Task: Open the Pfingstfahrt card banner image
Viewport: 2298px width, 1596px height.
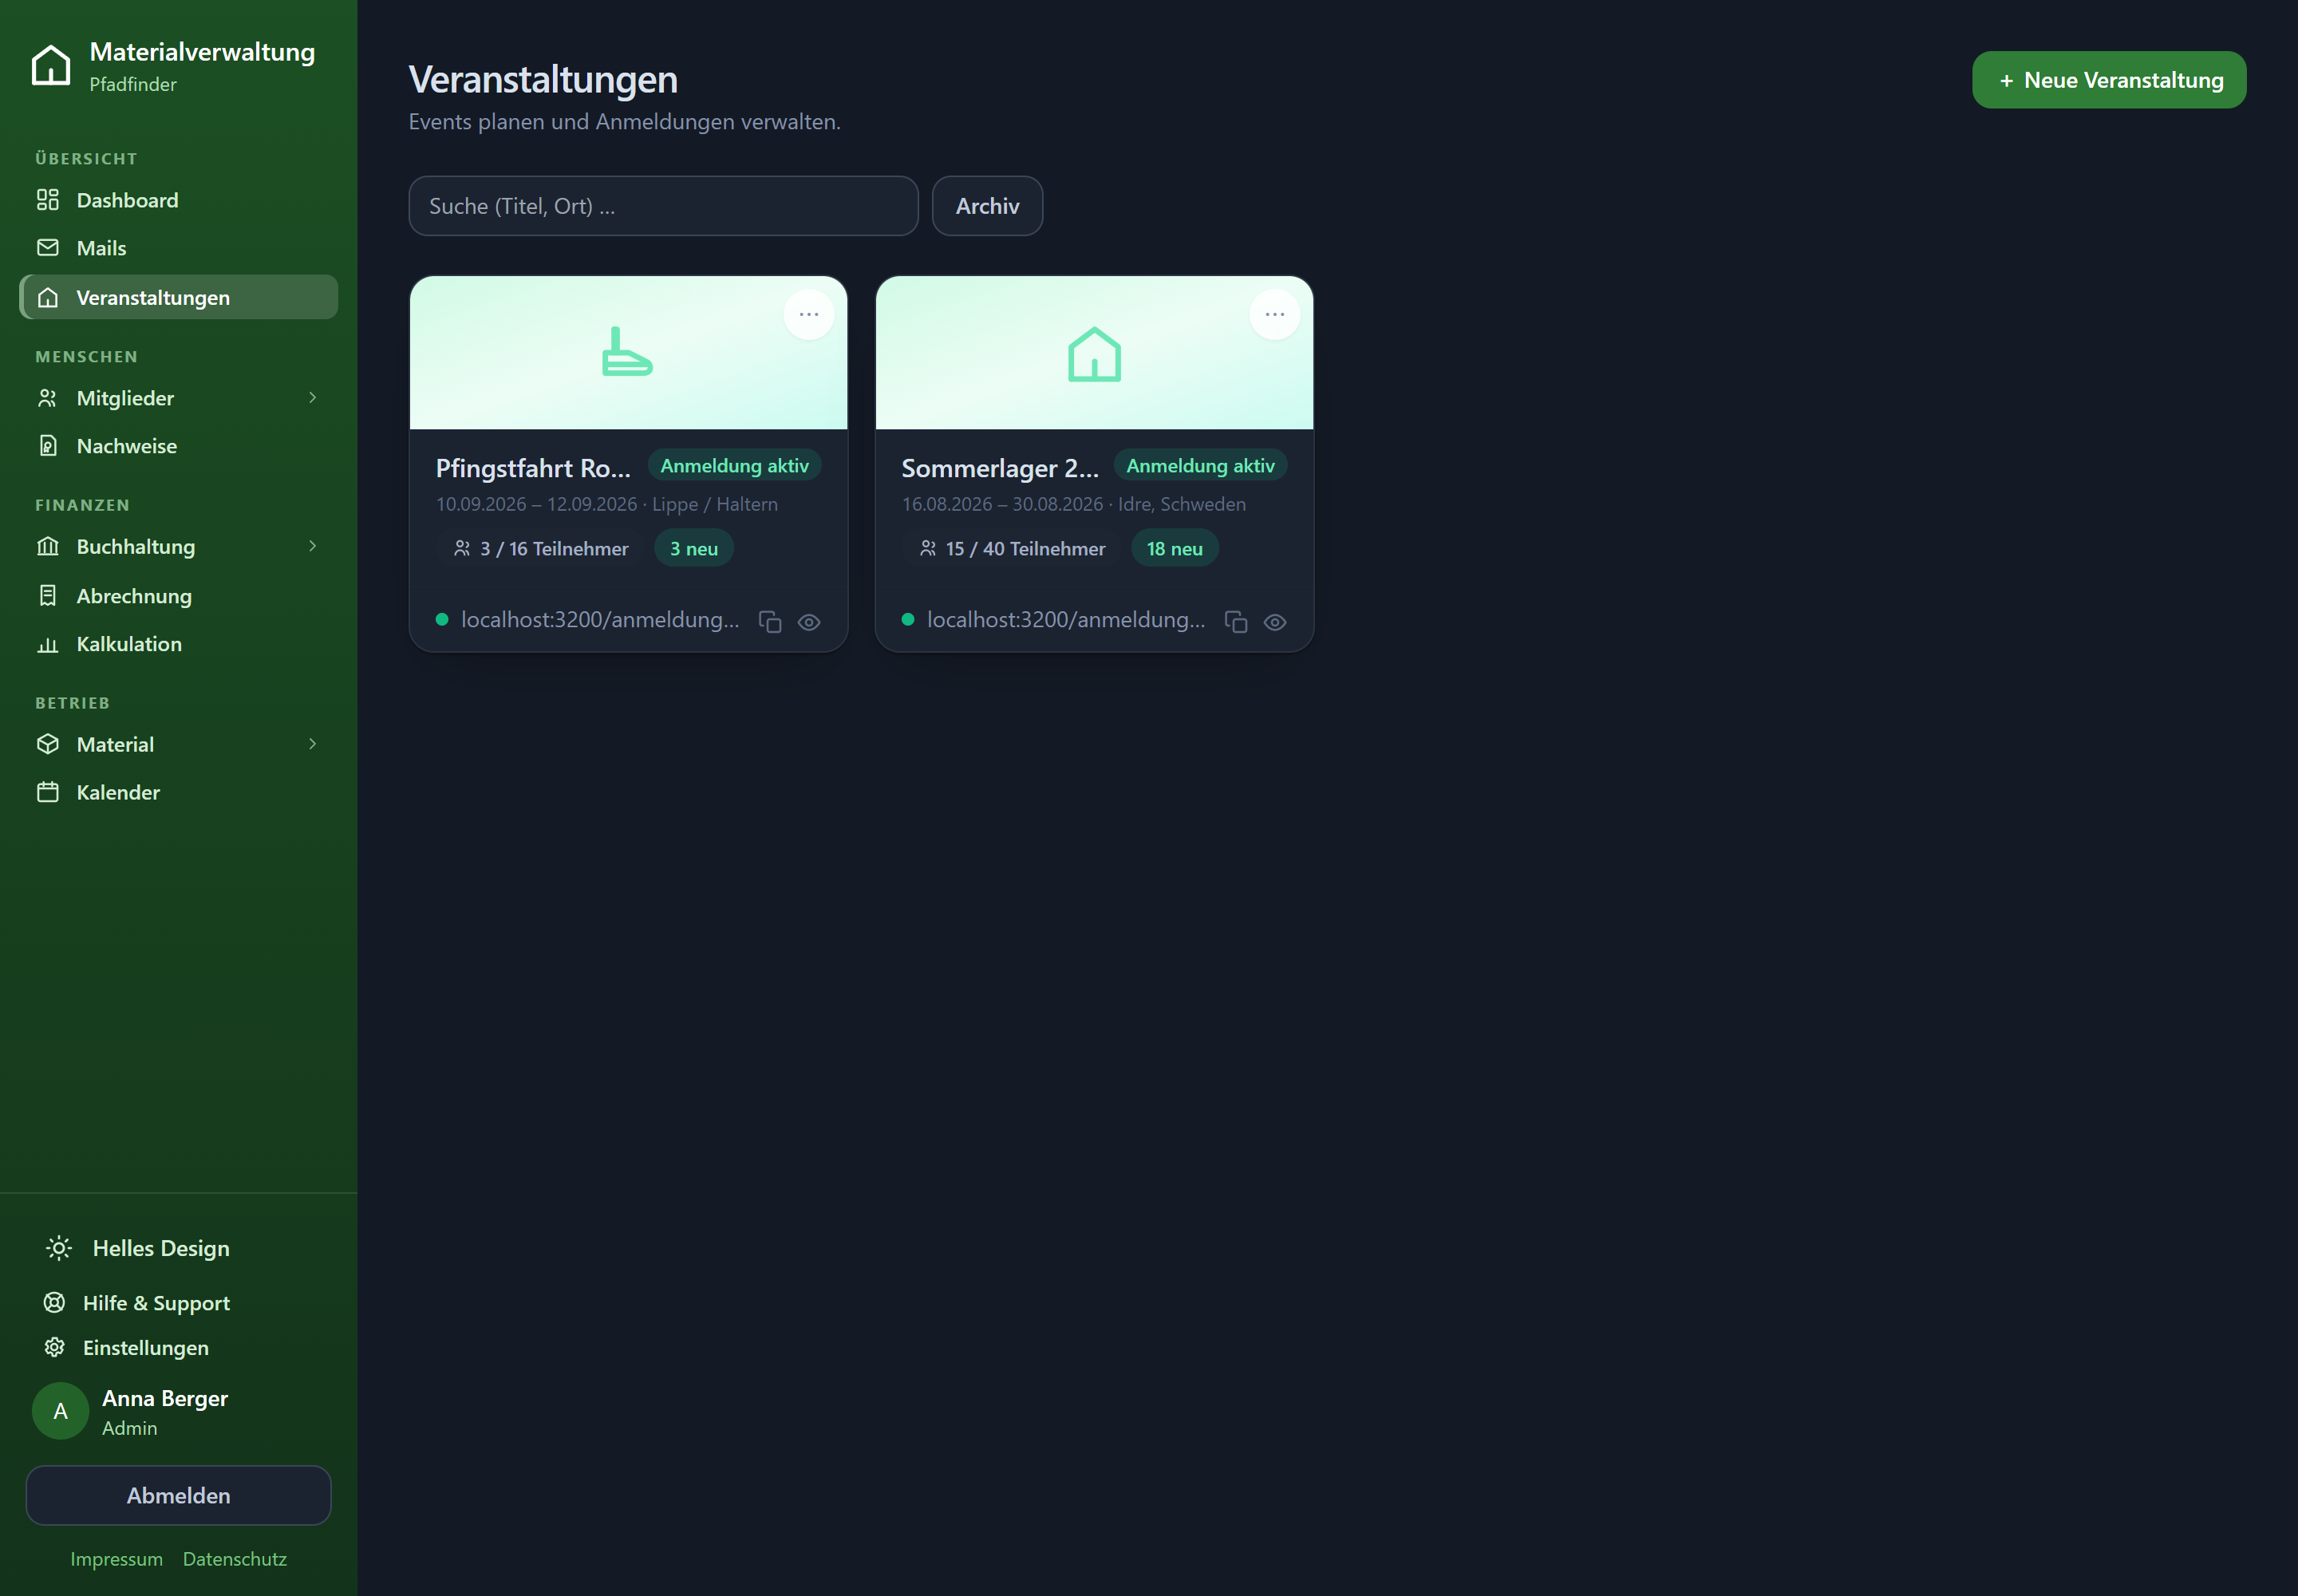Action: tap(628, 353)
